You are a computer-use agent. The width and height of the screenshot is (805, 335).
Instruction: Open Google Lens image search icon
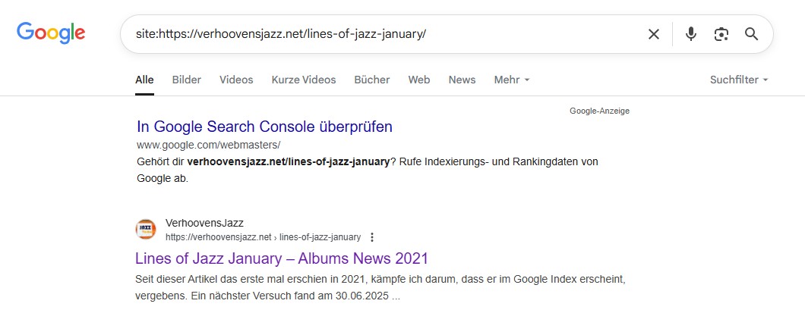pos(721,34)
